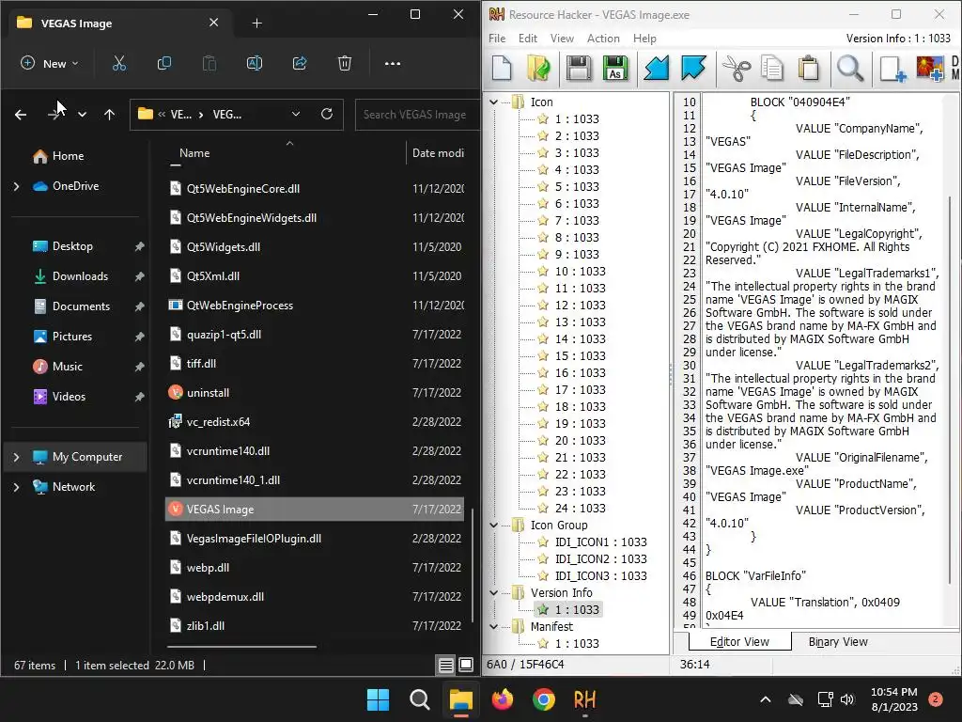Click Up directory arrow in File Explorer
This screenshot has width=962, height=722.
(109, 114)
